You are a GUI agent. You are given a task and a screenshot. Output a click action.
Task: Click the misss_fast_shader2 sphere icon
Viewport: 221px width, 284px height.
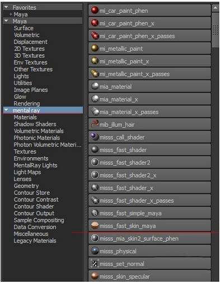[95, 162]
